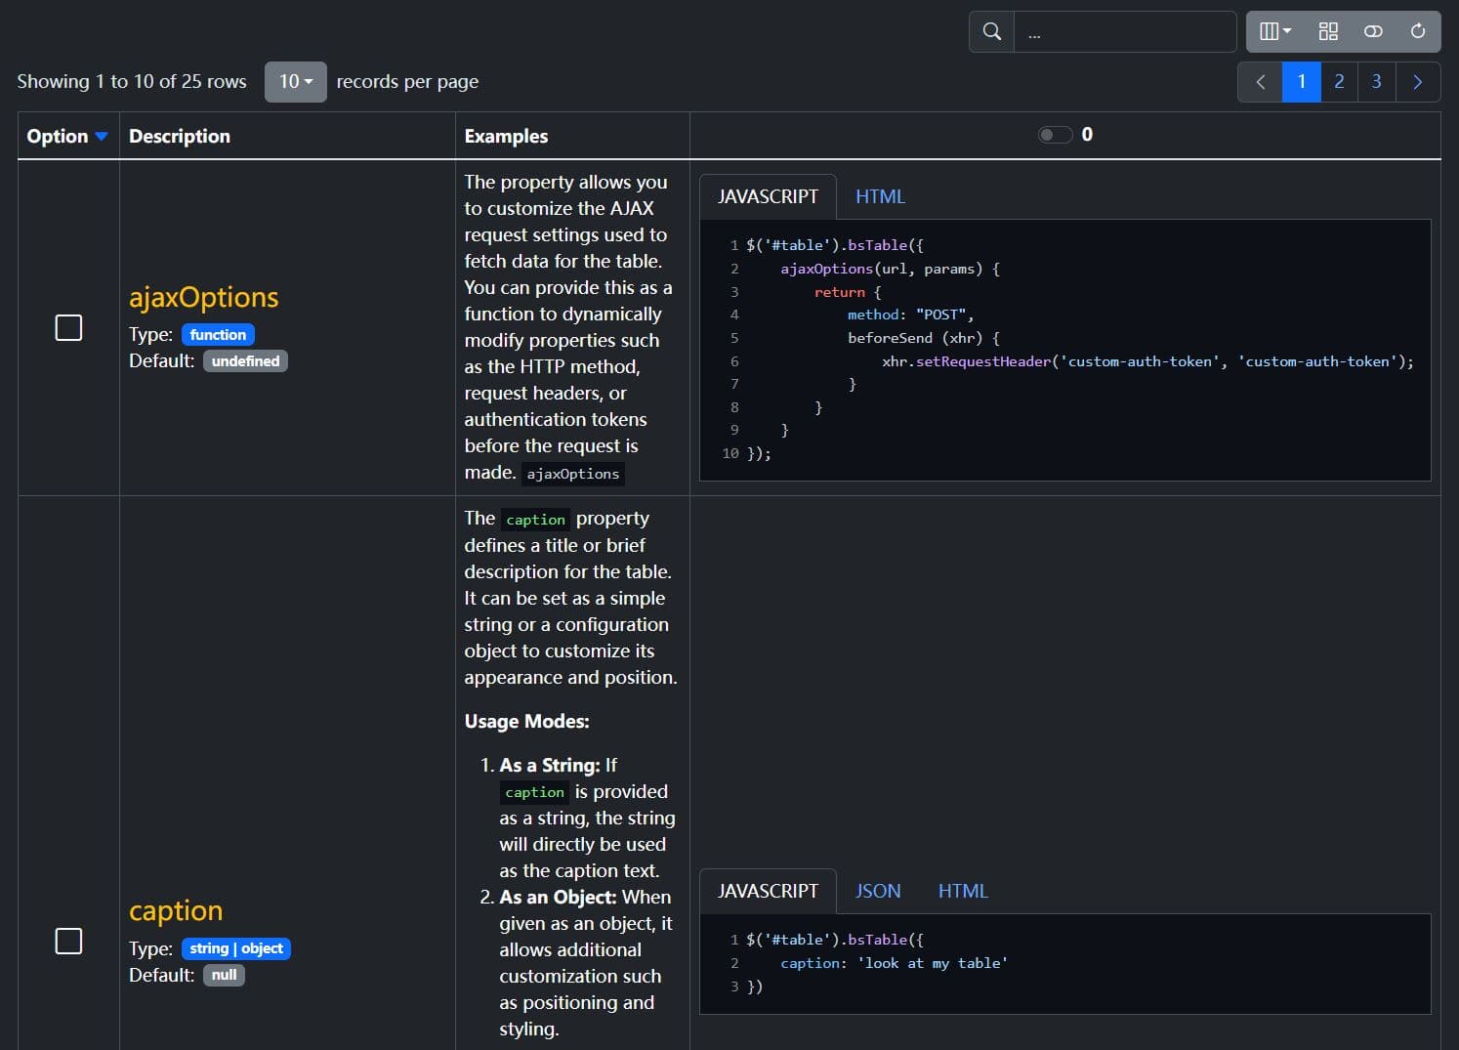Click the card/grid view icon
Image resolution: width=1459 pixels, height=1050 pixels.
click(1328, 31)
